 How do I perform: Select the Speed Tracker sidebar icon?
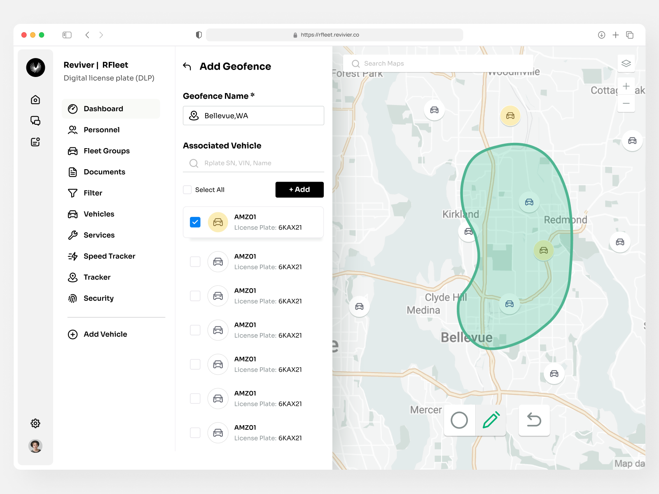(x=72, y=256)
